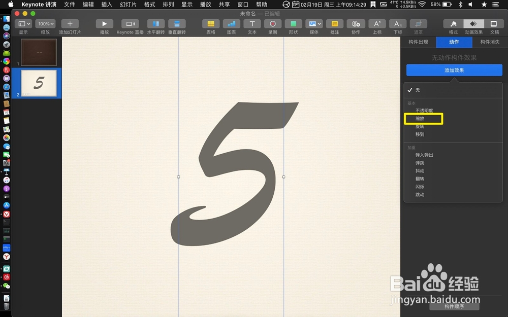Open the 幻灯片 menu
508x317 pixels.
(128, 5)
